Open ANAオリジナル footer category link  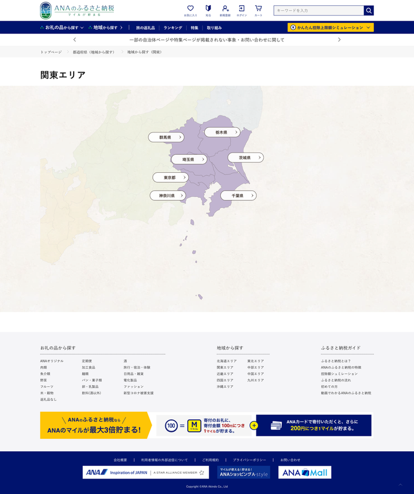point(52,361)
